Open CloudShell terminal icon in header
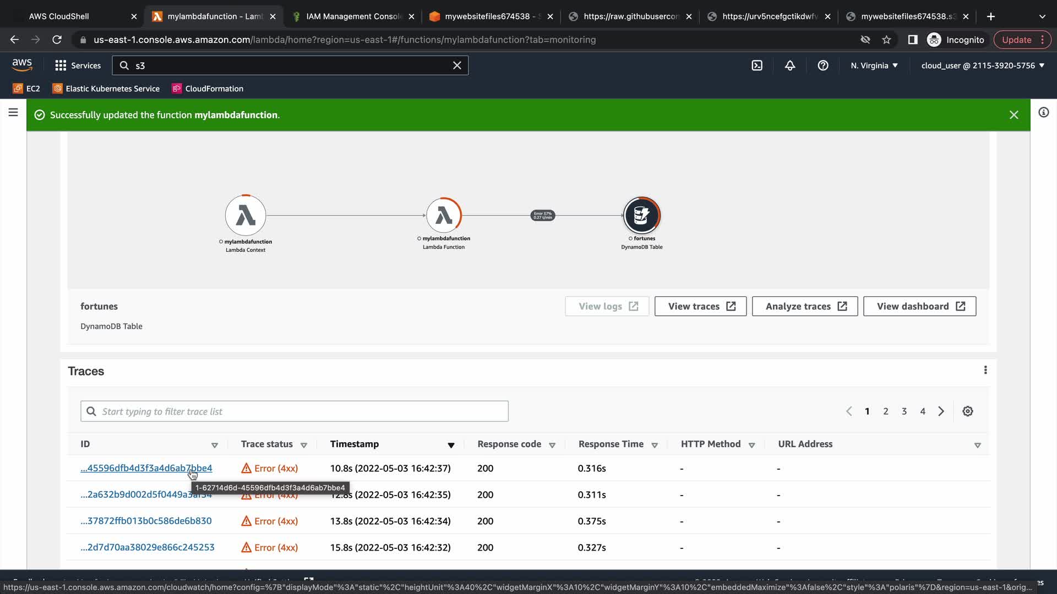The image size is (1057, 594). 757,65
